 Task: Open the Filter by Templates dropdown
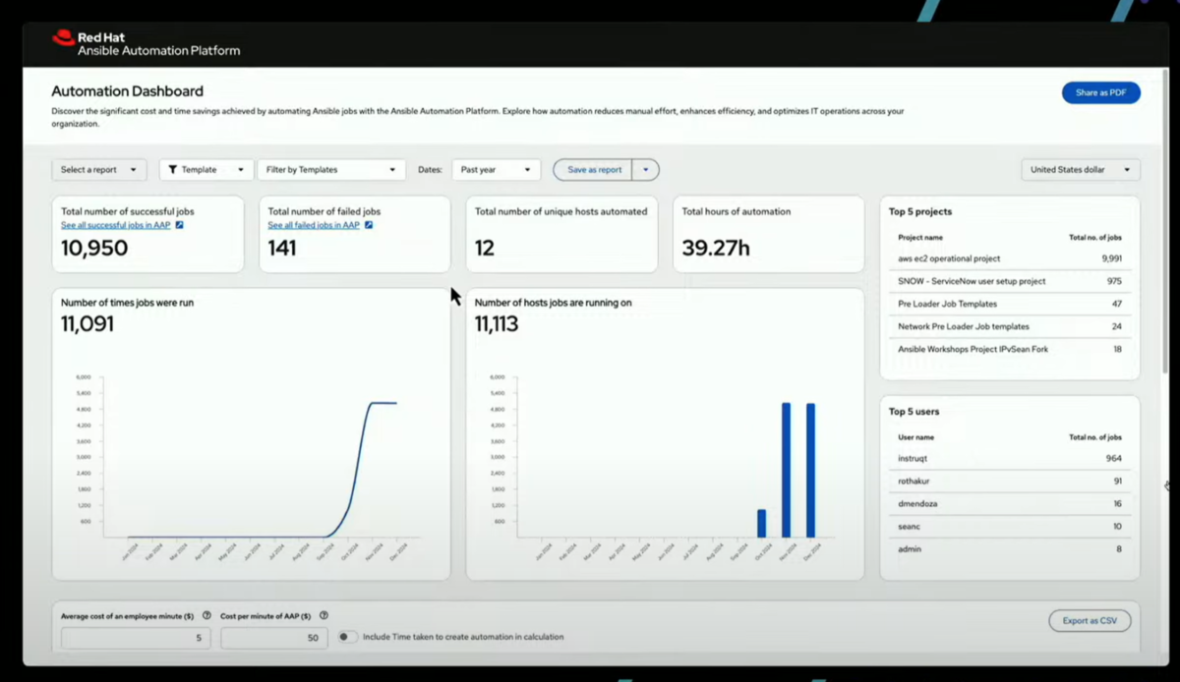[x=331, y=170]
